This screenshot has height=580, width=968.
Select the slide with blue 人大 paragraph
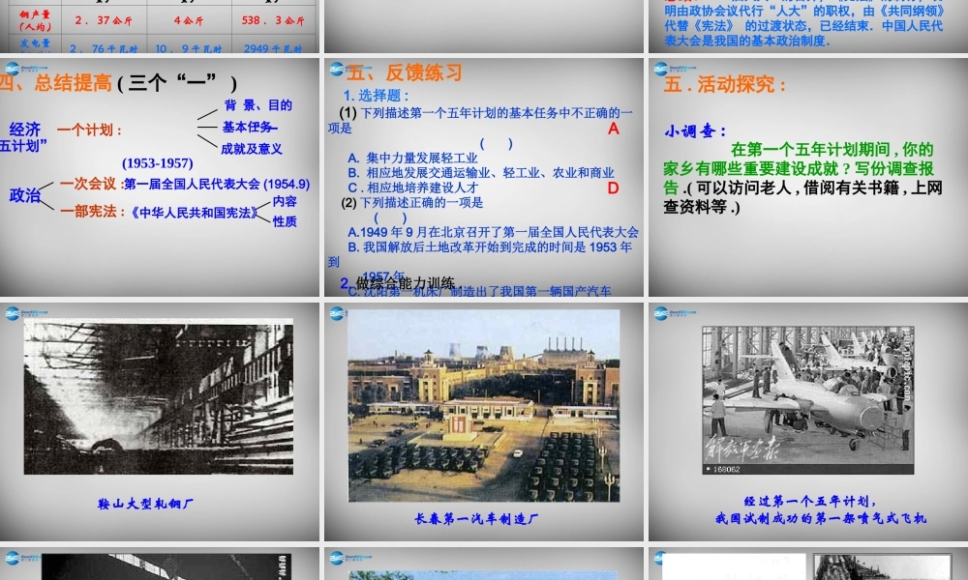808,26
